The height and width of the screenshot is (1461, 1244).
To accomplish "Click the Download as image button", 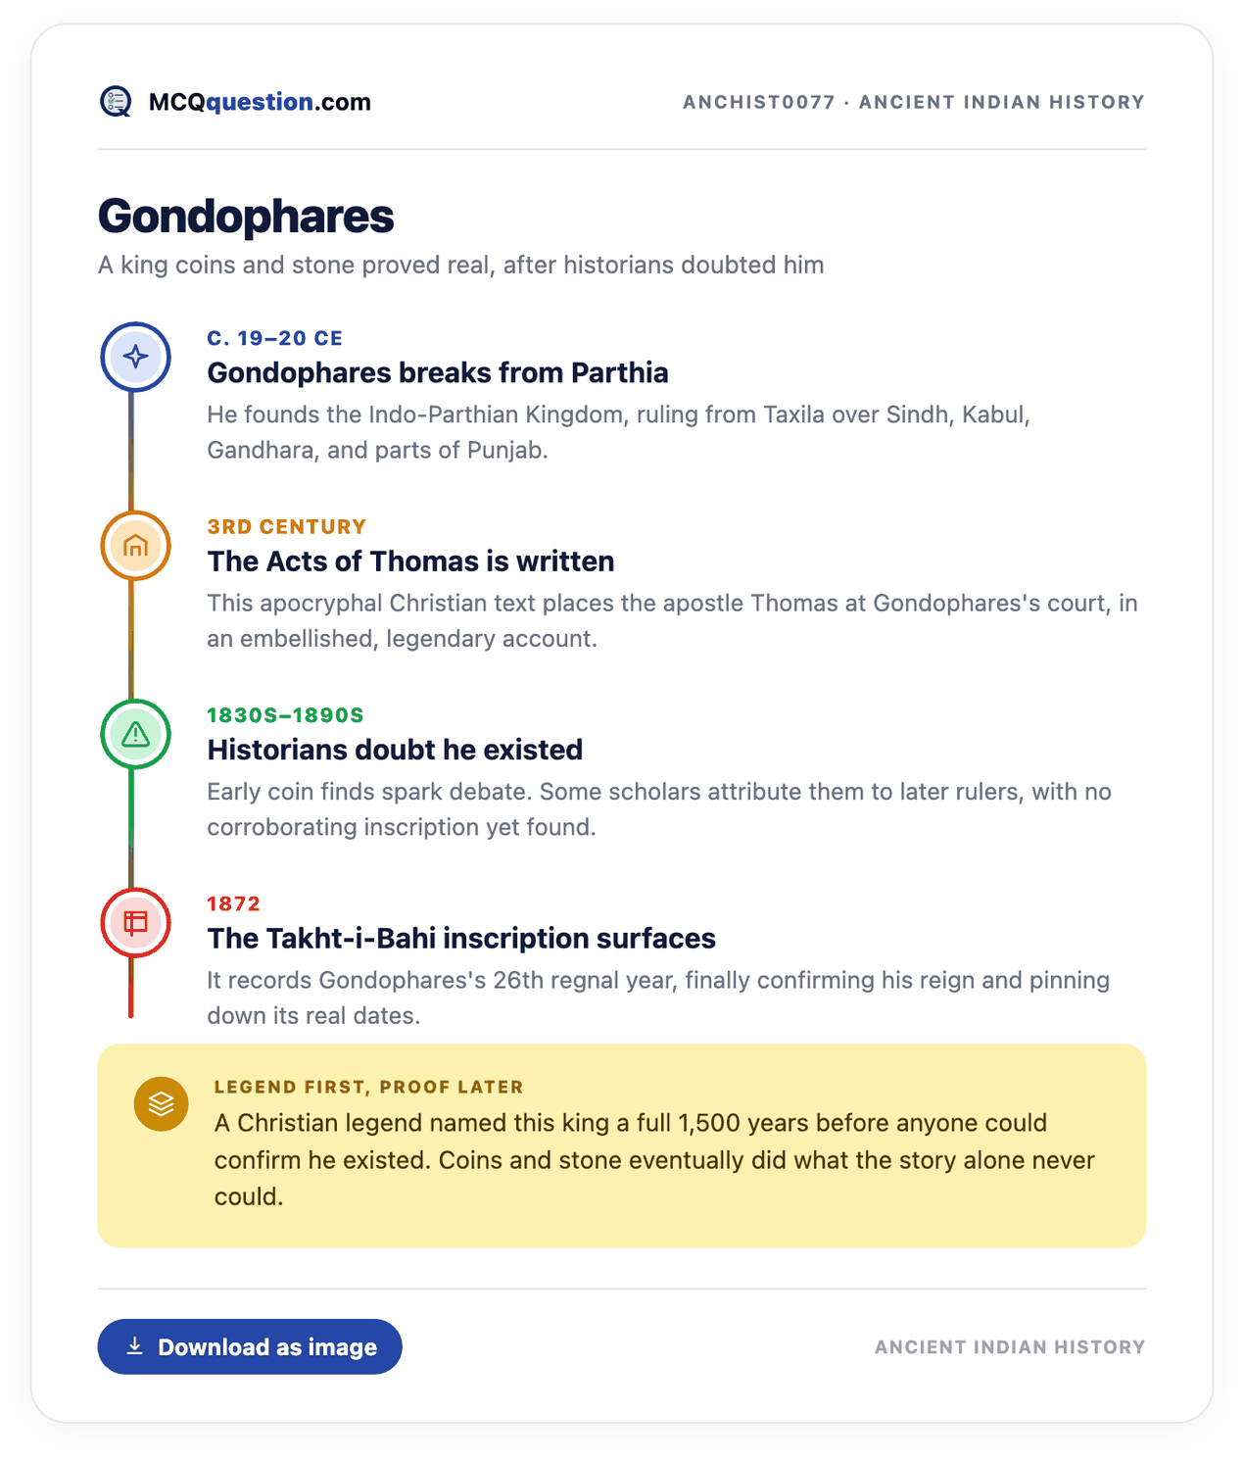I will pyautogui.click(x=250, y=1346).
